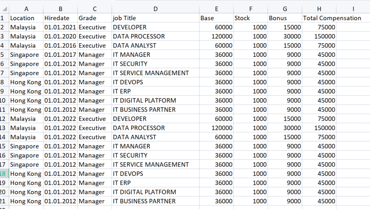Click row 1 header number
Screen dimensions: 370x209
[4, 18]
